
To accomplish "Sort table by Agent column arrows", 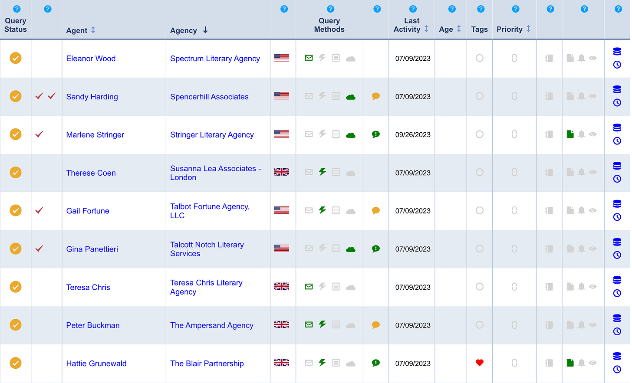I will [93, 30].
